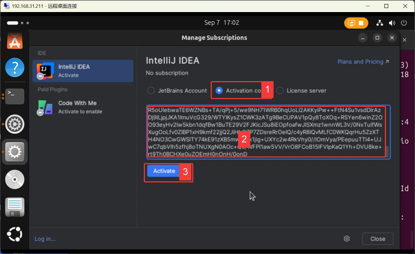
Task: Select IntelliJ IDEA in the product list
Action: pyautogui.click(x=83, y=71)
